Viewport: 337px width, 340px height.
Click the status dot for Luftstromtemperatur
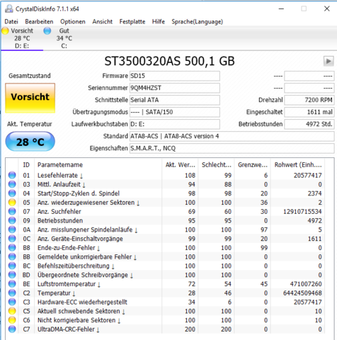[x=12, y=284]
